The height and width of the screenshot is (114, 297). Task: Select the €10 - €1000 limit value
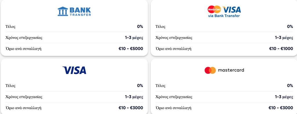(x=281, y=49)
